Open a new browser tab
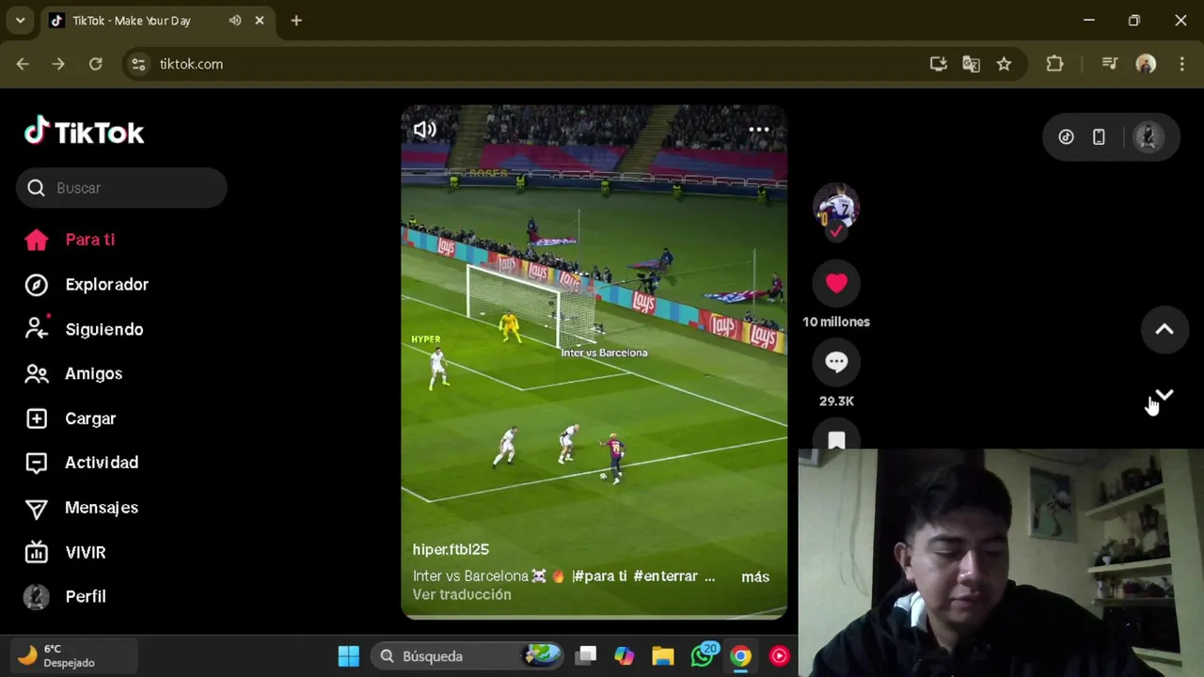This screenshot has height=677, width=1204. click(x=296, y=21)
